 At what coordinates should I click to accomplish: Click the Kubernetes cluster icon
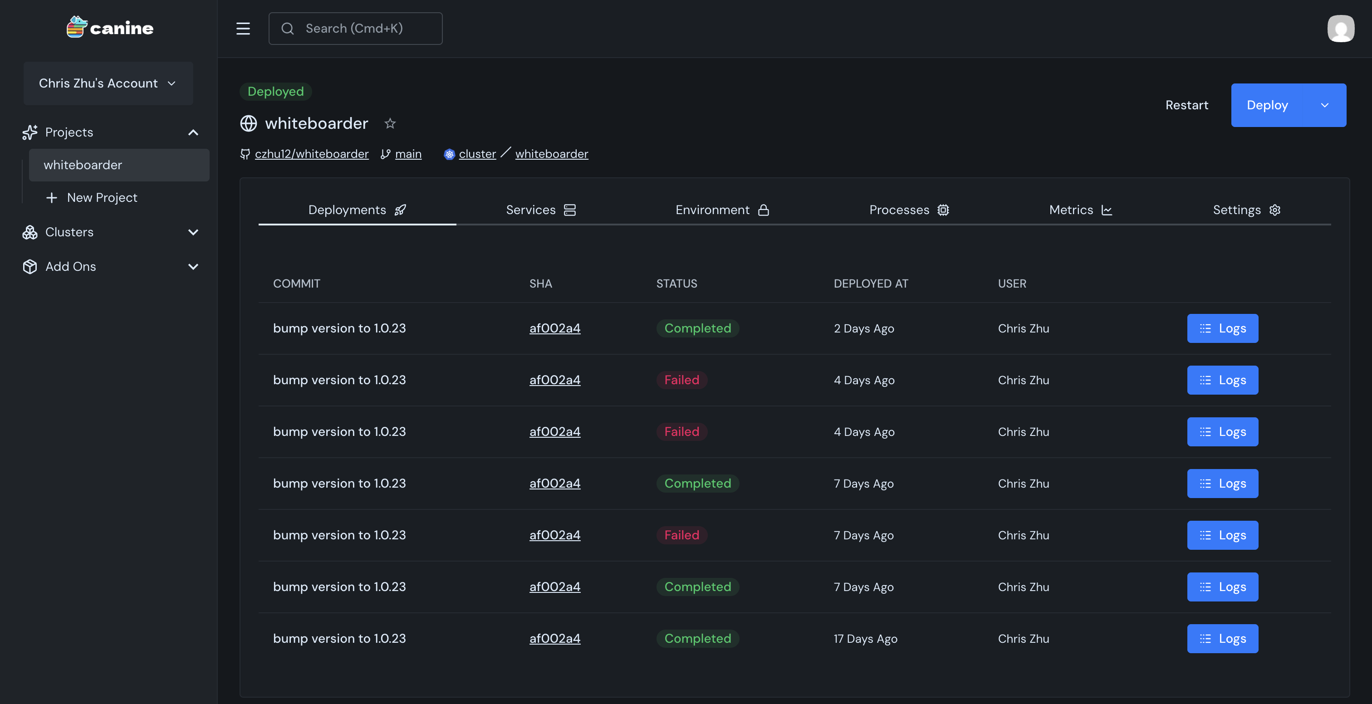point(449,154)
